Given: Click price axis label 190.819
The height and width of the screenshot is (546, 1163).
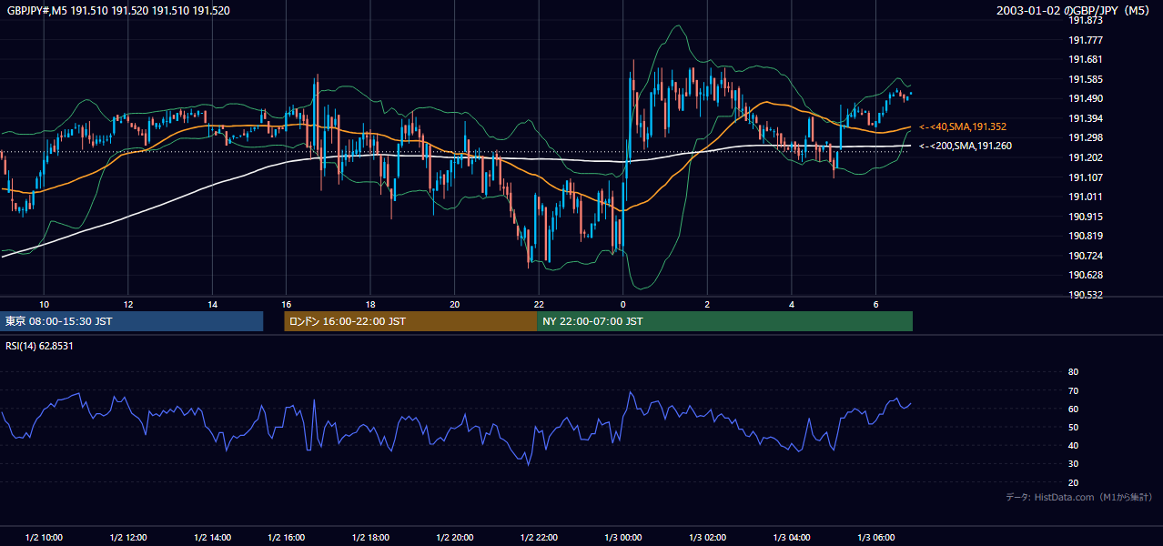Looking at the screenshot, I should pyautogui.click(x=1086, y=236).
